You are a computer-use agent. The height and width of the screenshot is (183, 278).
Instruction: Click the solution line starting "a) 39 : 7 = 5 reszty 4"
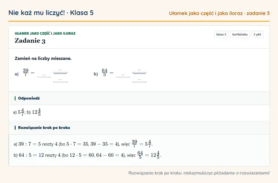tap(83, 144)
